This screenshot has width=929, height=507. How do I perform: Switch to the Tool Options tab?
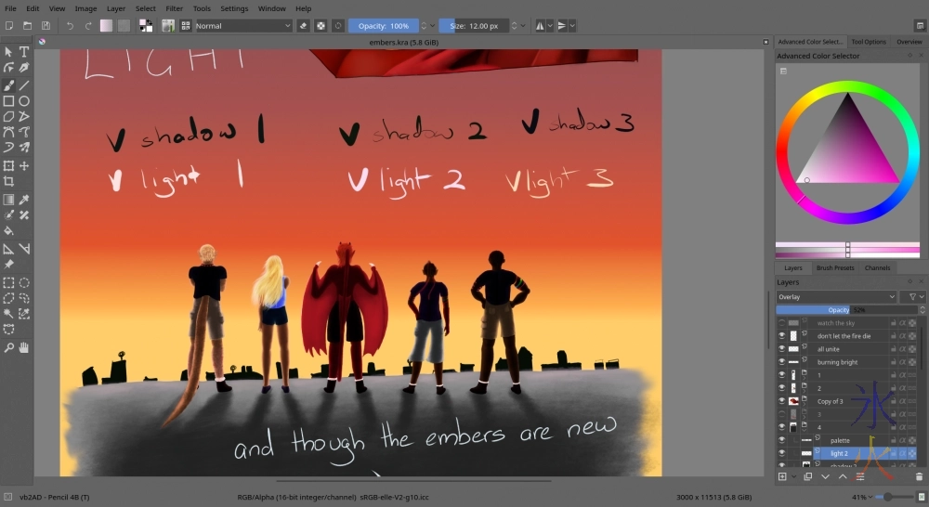[869, 42]
